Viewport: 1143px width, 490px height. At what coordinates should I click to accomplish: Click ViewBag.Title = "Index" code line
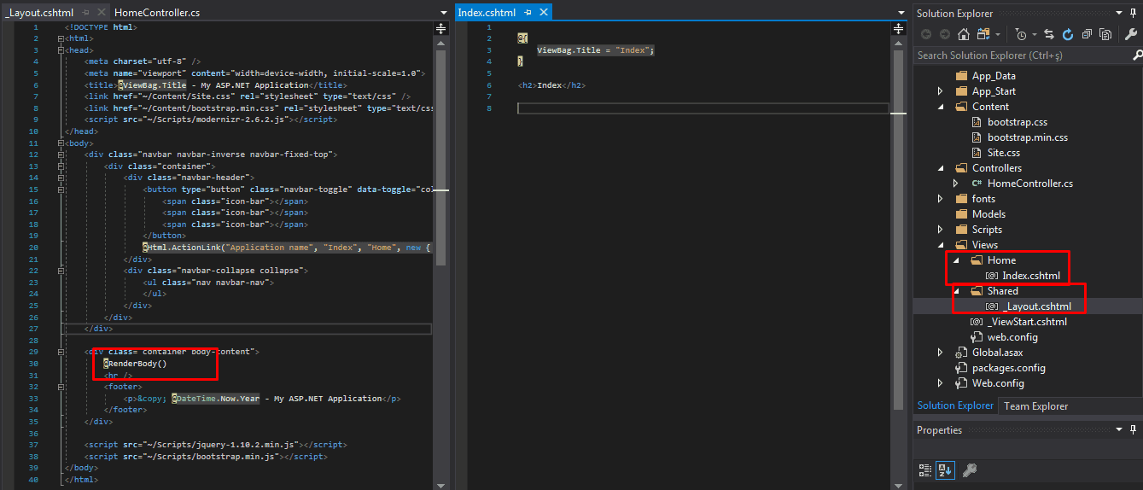point(595,50)
